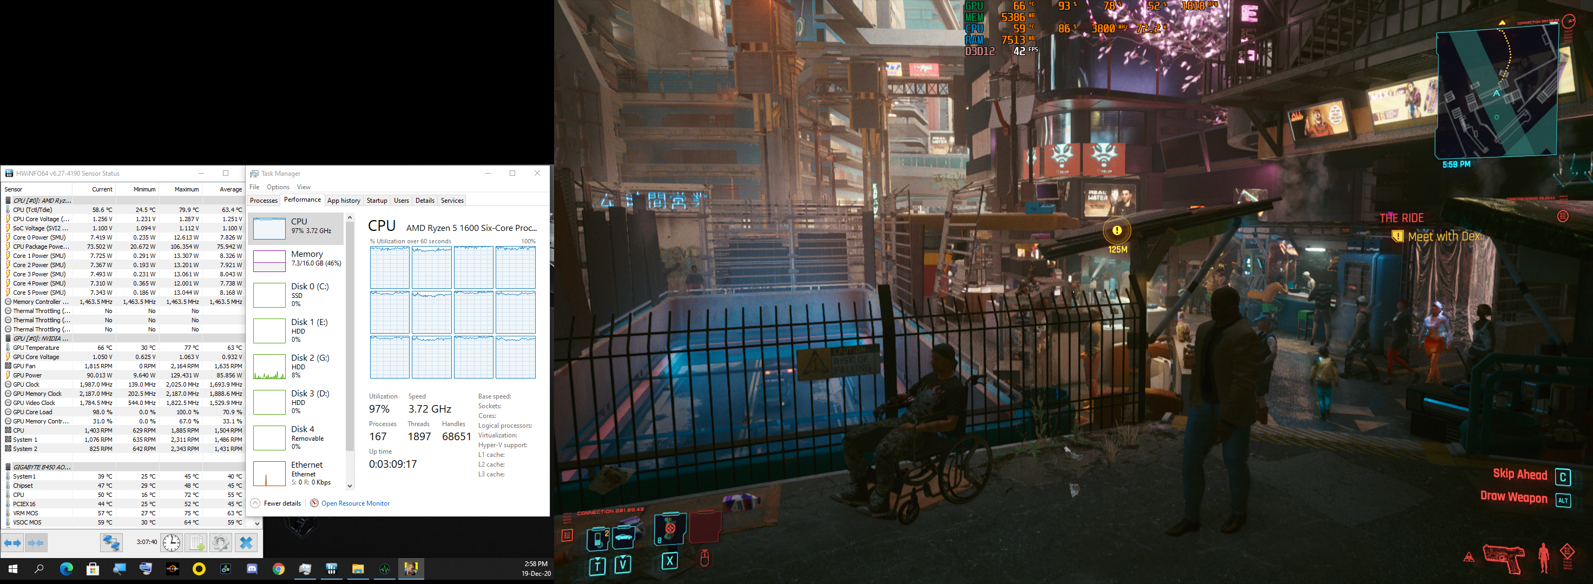Click HWiNFO collapse columns arrows button
This screenshot has width=1593, height=584.
click(x=36, y=542)
